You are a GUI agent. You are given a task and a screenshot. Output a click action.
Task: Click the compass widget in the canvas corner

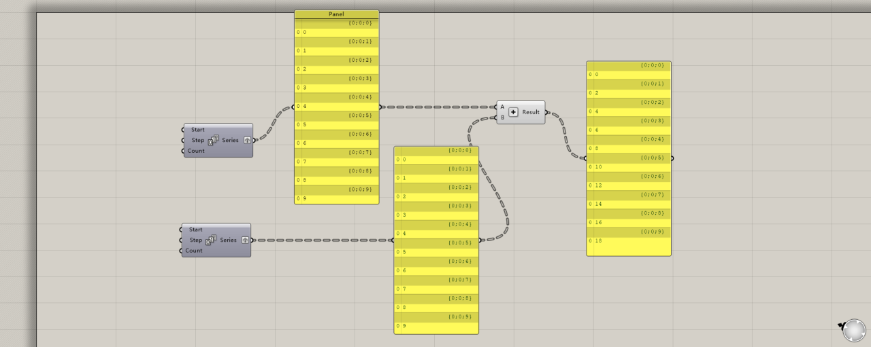pyautogui.click(x=853, y=331)
